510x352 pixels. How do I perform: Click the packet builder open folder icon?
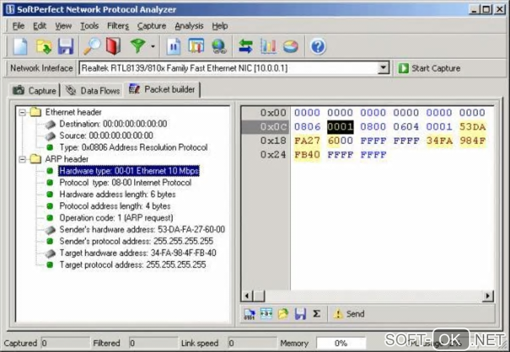(283, 314)
